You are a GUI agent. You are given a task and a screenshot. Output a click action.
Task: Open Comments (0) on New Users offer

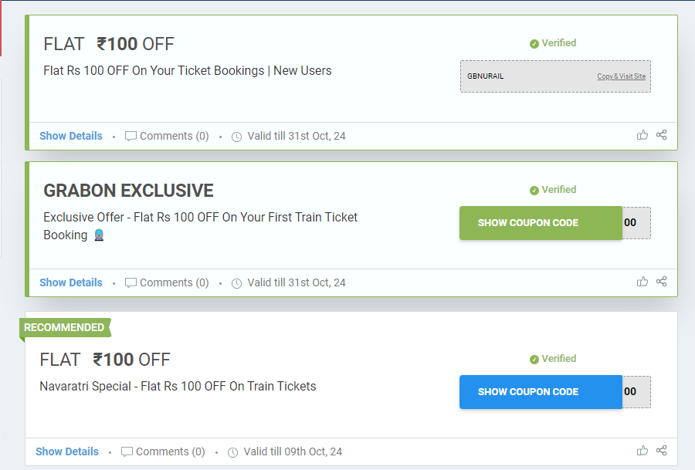[167, 136]
